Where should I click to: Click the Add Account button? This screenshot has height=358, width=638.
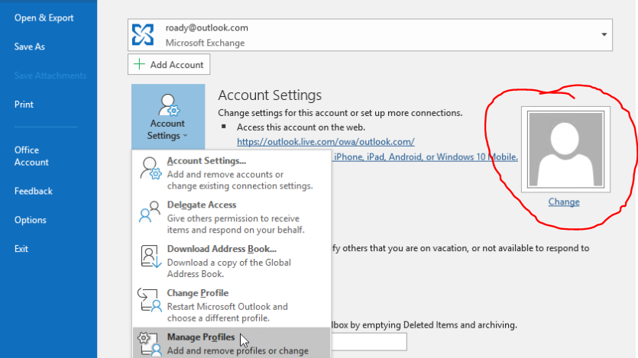point(169,65)
